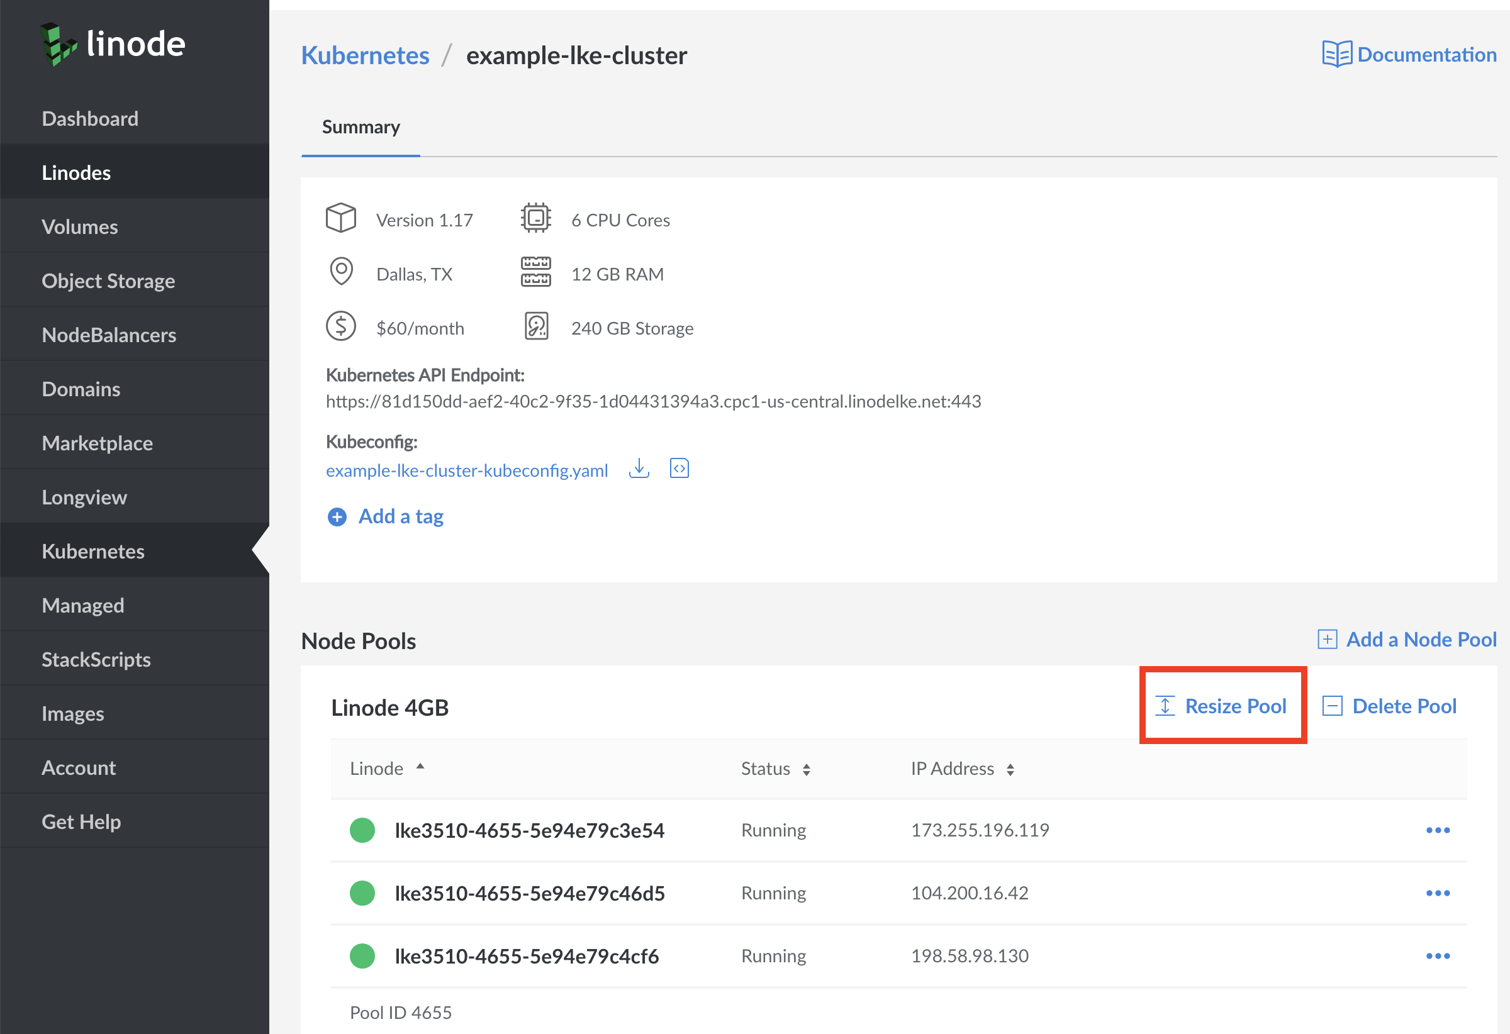Image resolution: width=1510 pixels, height=1034 pixels.
Task: Navigate to Dashboard in sidebar
Action: point(89,117)
